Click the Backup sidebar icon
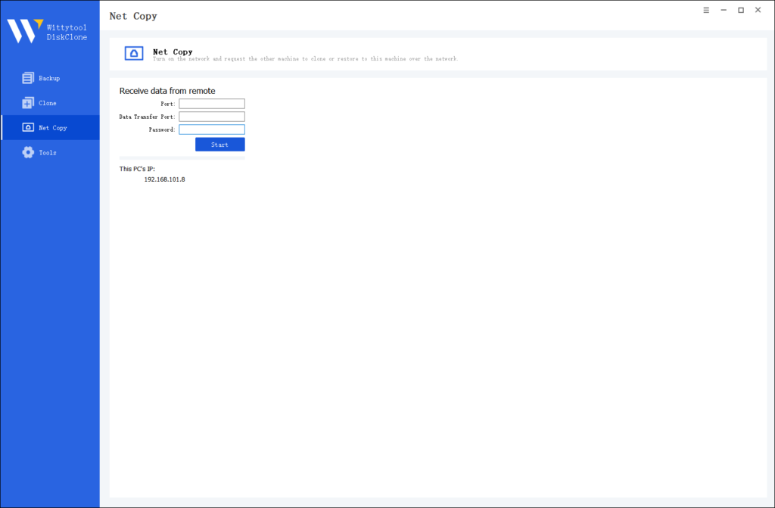This screenshot has height=508, width=775. (28, 78)
